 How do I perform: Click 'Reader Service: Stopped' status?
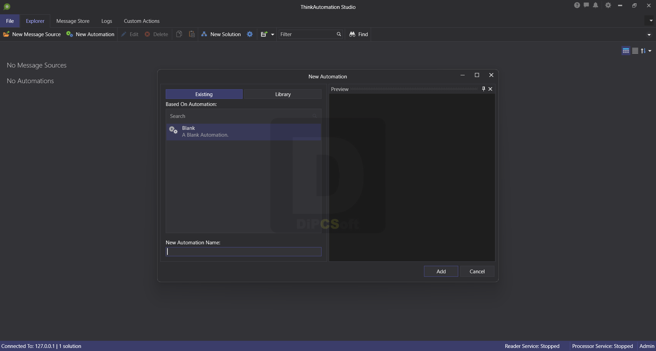coord(532,346)
